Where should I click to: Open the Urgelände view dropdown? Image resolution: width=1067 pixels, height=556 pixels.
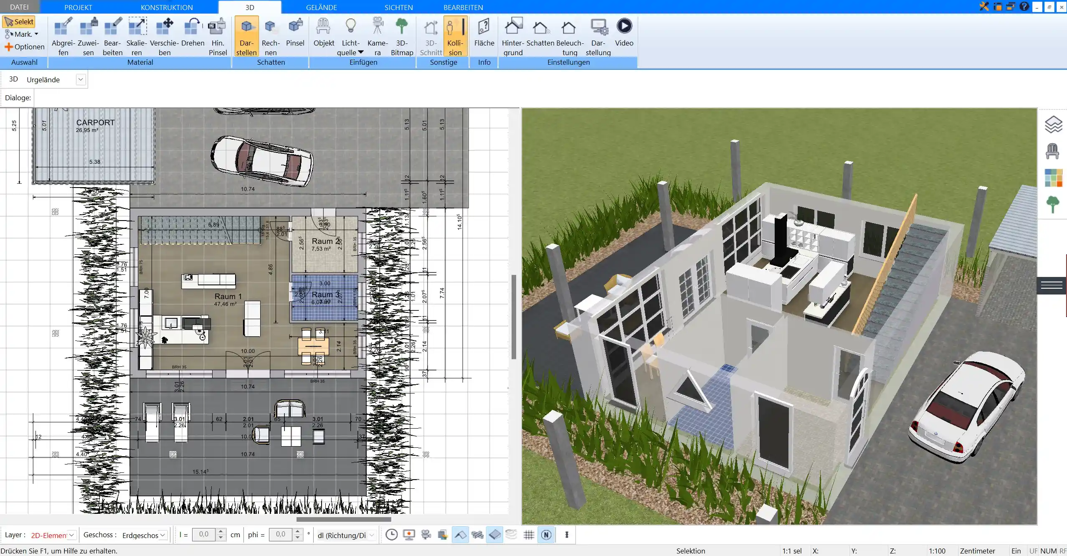click(x=81, y=79)
